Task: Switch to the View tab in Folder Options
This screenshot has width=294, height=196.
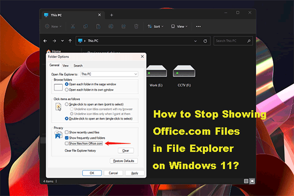Action: point(66,66)
